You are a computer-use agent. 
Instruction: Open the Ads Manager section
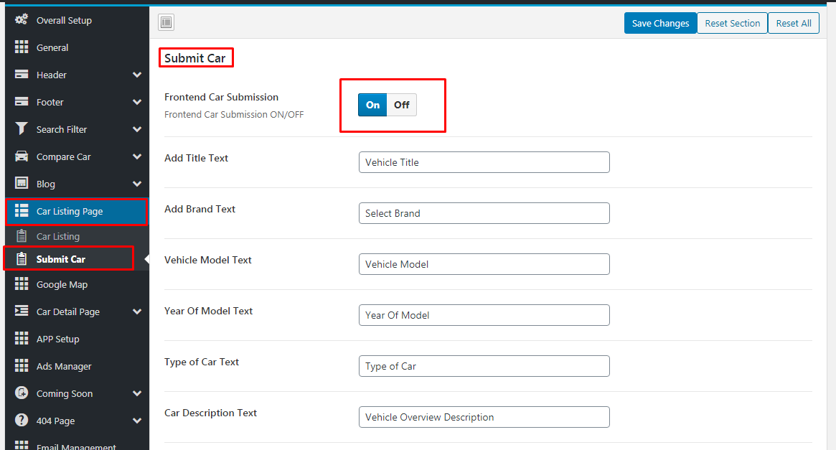(78, 366)
